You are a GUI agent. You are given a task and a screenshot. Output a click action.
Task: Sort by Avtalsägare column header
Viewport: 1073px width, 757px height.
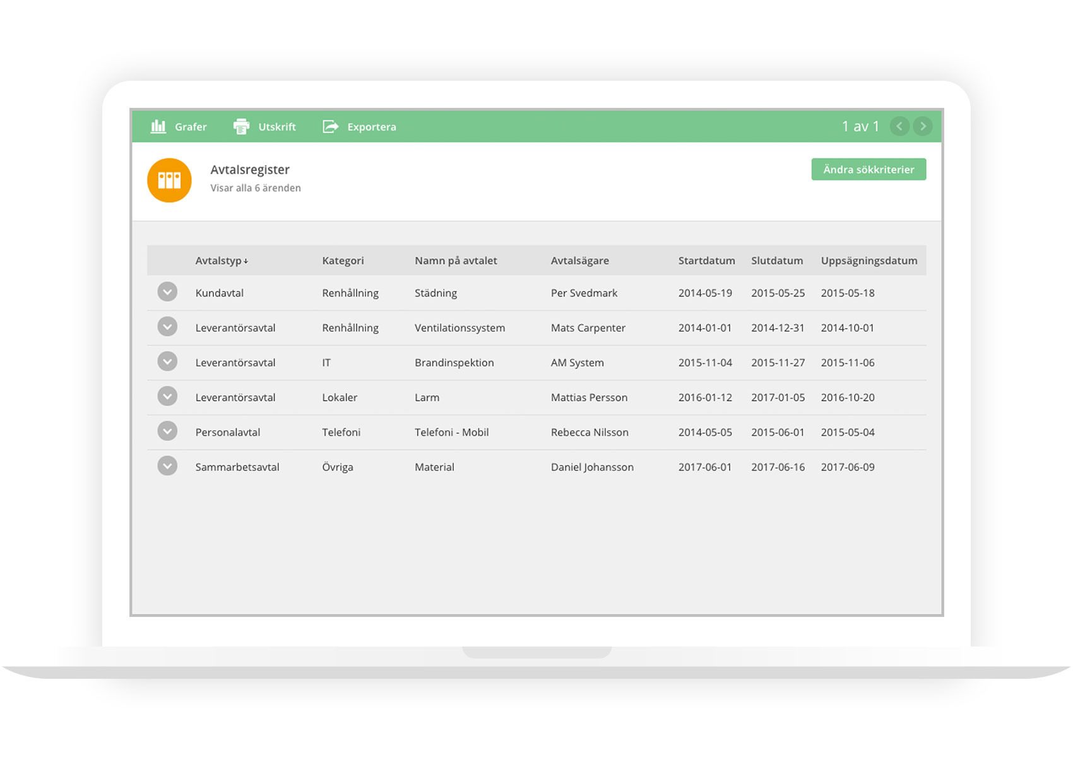(580, 261)
